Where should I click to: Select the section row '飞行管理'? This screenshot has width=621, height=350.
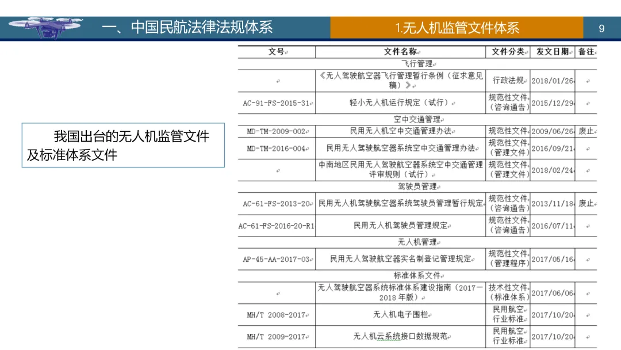pos(417,64)
